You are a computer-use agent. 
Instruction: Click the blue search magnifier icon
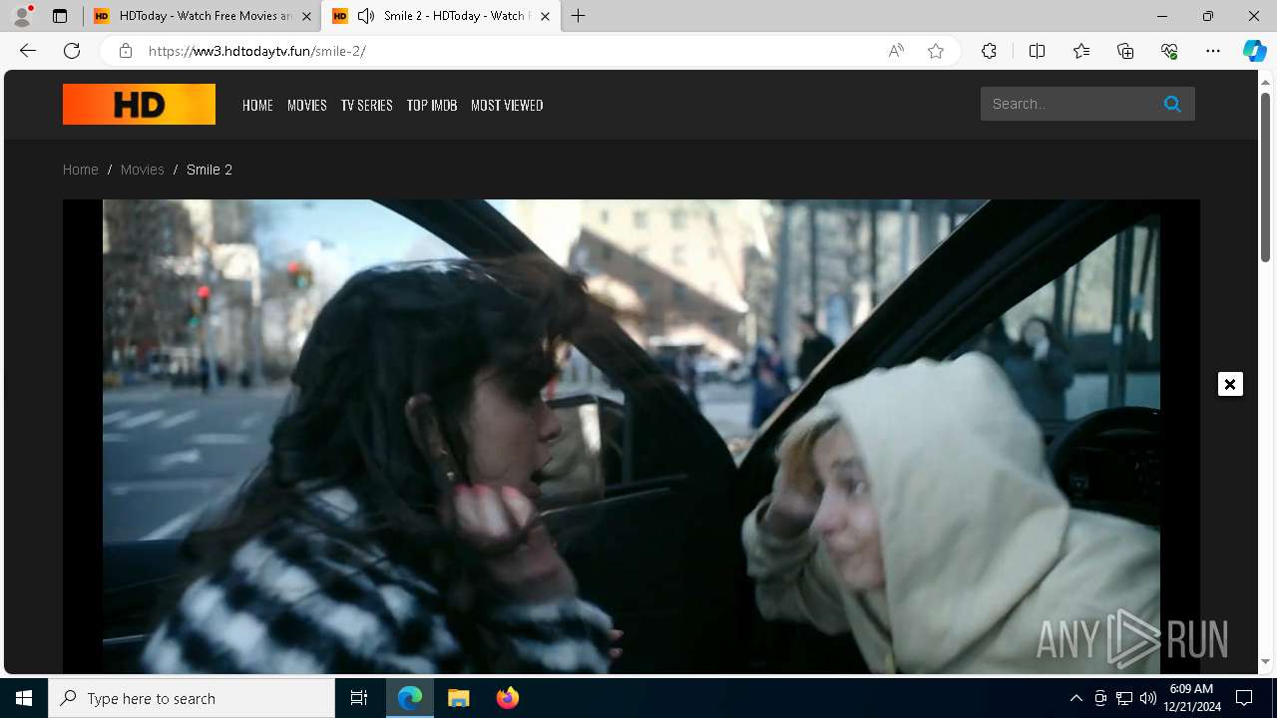click(x=1172, y=104)
